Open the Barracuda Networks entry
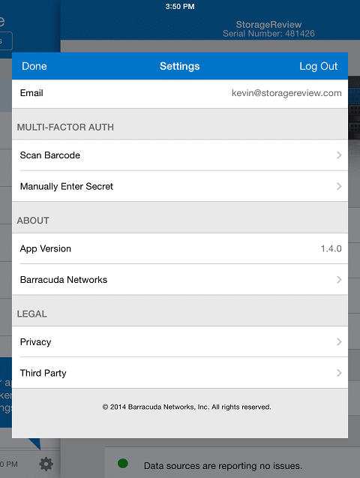Viewport: 360px width, 478px height. click(180, 280)
